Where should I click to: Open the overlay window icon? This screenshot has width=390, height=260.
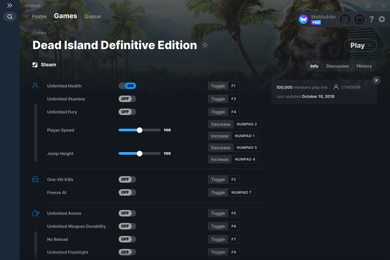point(359,19)
